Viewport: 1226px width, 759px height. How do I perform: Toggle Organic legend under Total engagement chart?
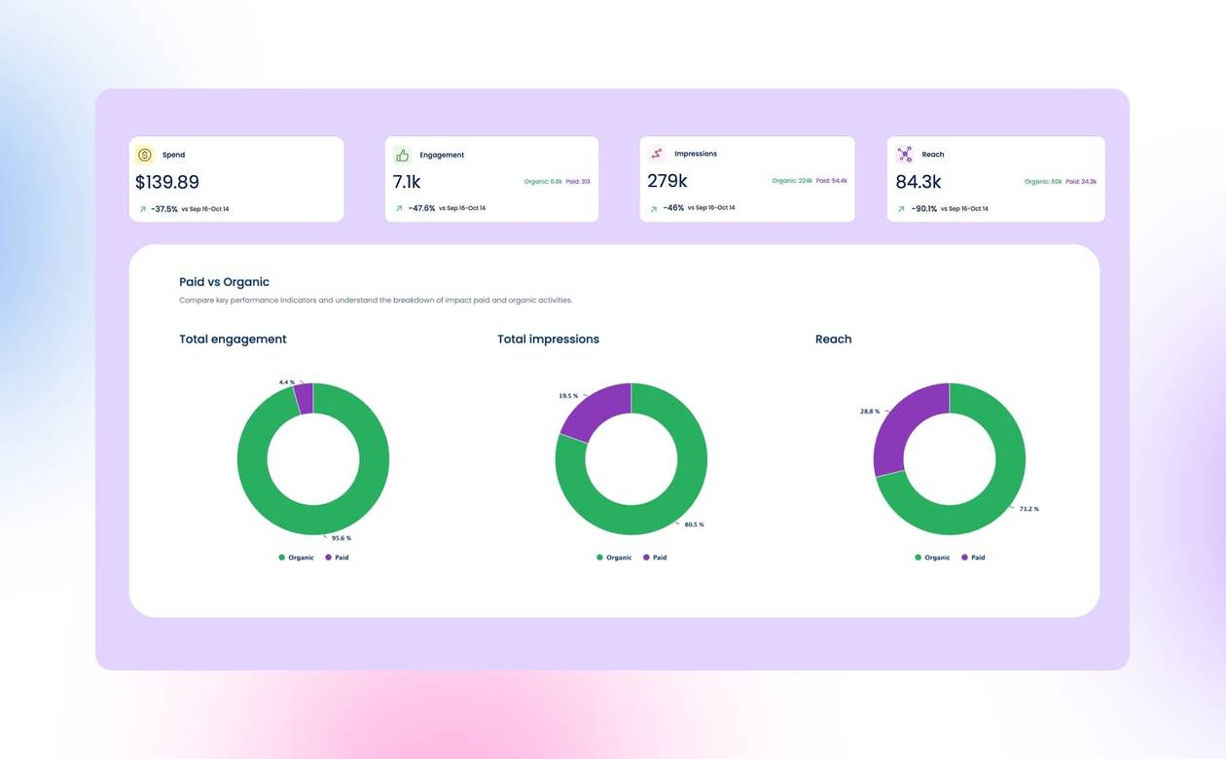point(296,558)
